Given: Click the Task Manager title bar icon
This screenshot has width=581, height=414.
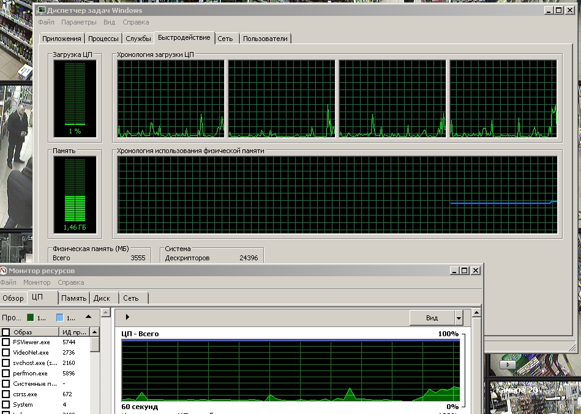Looking at the screenshot, I should click(41, 10).
